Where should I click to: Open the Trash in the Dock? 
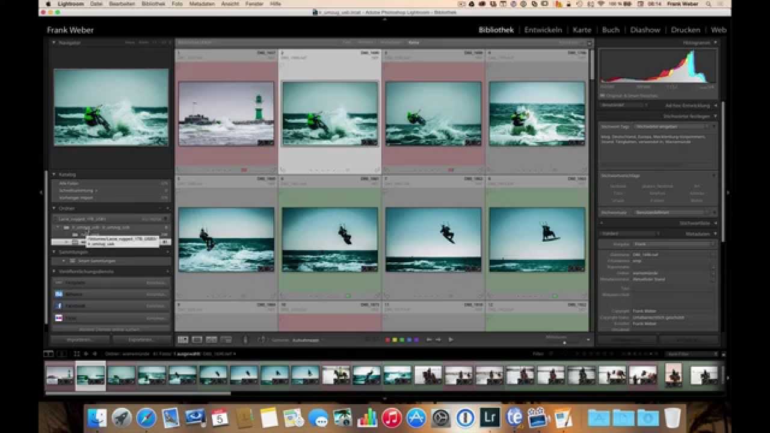tap(673, 417)
